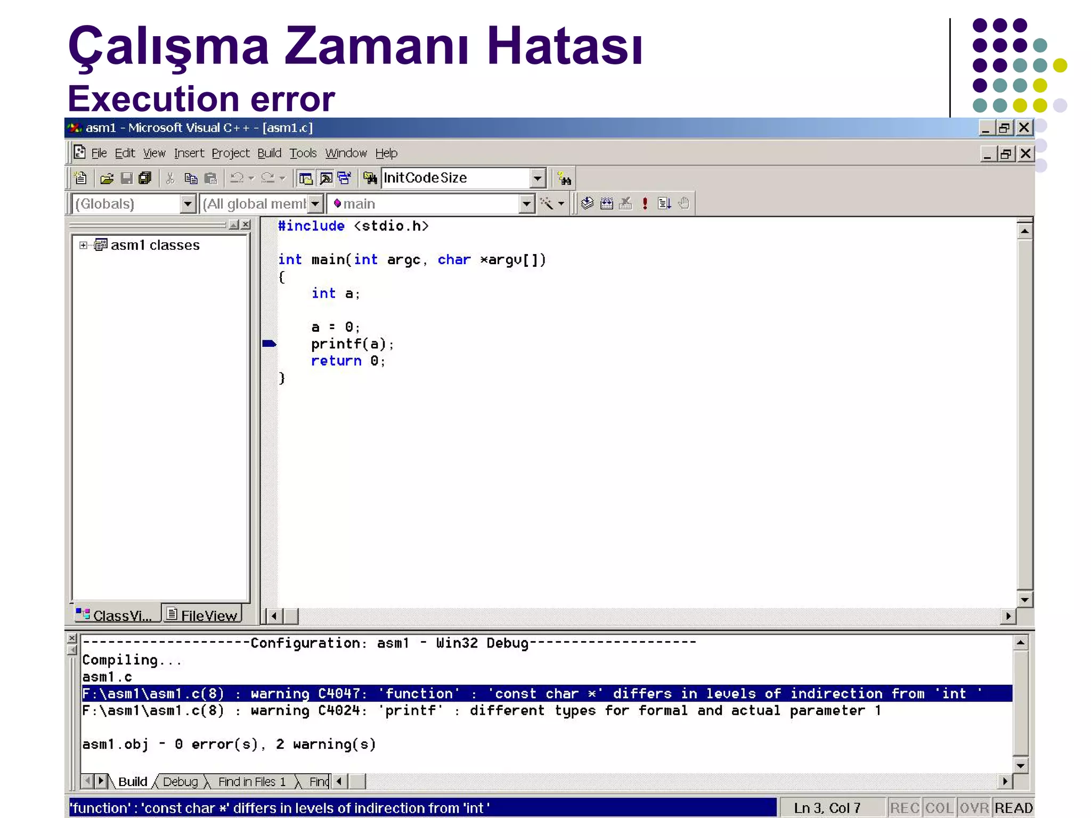The width and height of the screenshot is (1091, 818).
Task: Click the editor horizontal scroll left arrow
Action: (274, 616)
